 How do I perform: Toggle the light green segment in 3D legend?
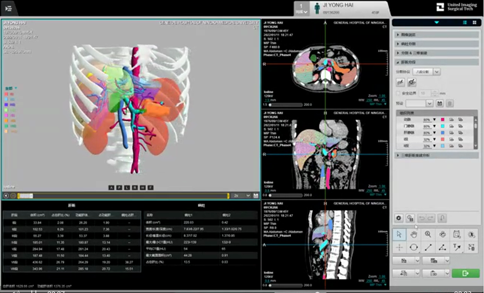(6, 110)
